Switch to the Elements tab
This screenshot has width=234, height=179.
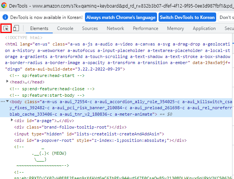point(39,28)
